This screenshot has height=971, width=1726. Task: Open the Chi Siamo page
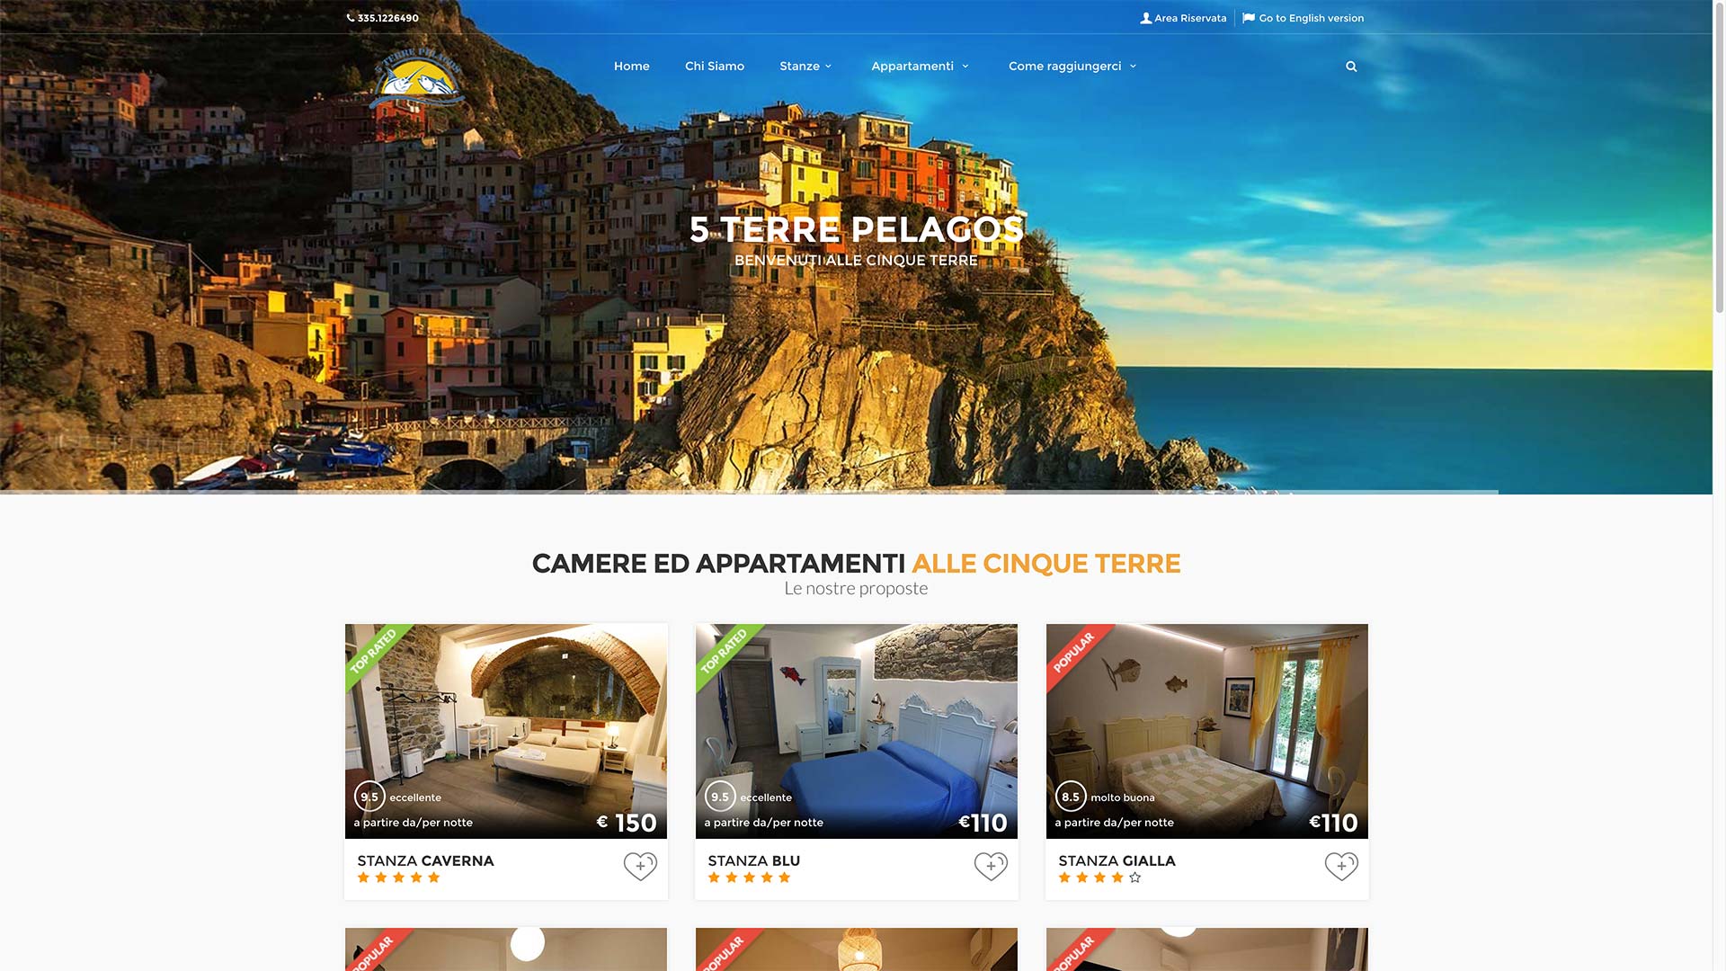point(715,67)
